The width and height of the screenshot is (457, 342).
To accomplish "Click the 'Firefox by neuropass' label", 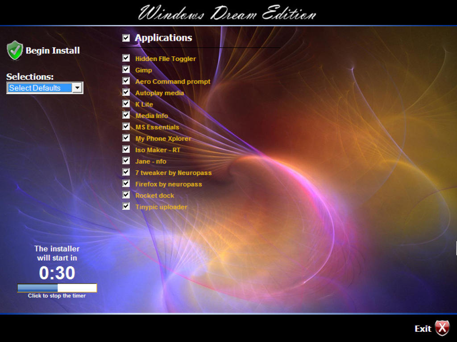I will click(x=168, y=184).
